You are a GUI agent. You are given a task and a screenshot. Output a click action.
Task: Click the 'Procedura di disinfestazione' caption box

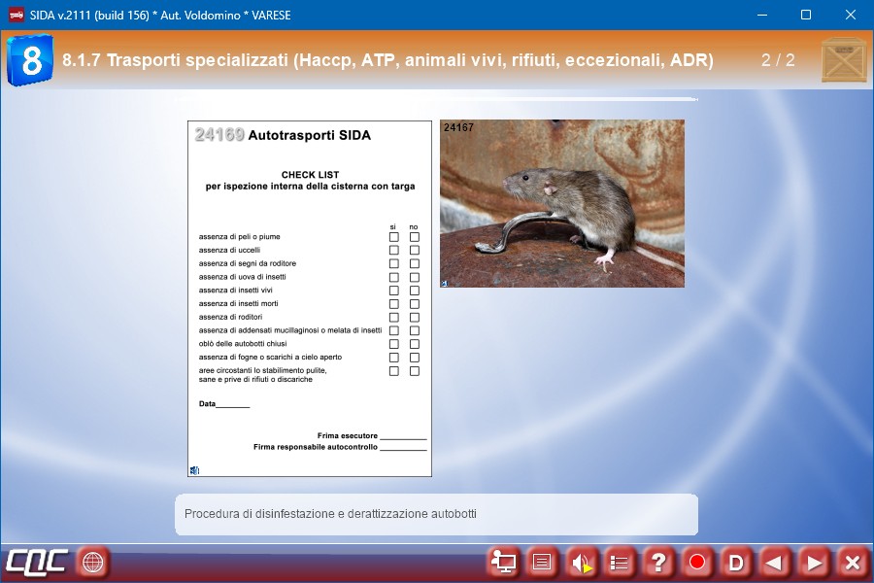(436, 514)
